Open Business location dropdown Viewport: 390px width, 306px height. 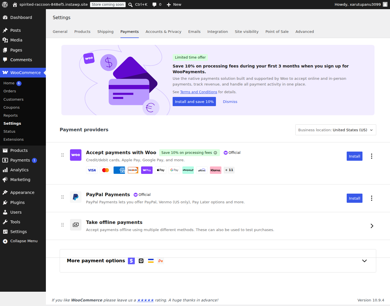(336, 130)
